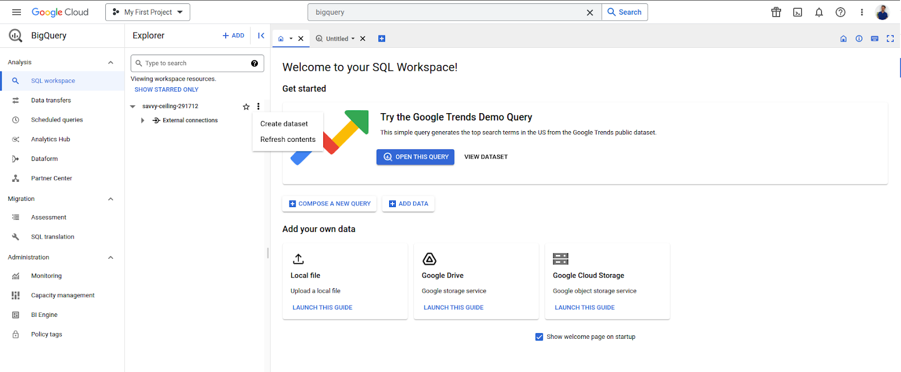Open the main hamburger navigation menu
The width and height of the screenshot is (901, 372).
click(x=16, y=12)
